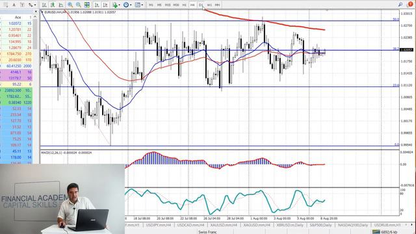Image resolution: width=416 pixels, height=234 pixels.
Task: Select the Market Watch row priced 95.22
Action: tap(16, 84)
